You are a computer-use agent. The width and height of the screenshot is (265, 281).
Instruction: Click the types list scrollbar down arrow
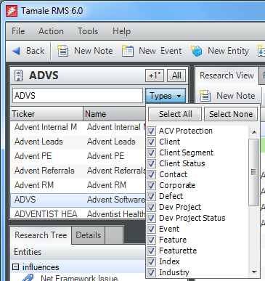(254, 272)
